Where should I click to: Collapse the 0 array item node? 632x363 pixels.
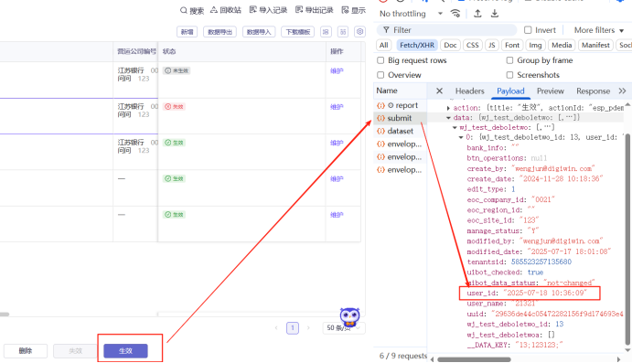coord(461,137)
